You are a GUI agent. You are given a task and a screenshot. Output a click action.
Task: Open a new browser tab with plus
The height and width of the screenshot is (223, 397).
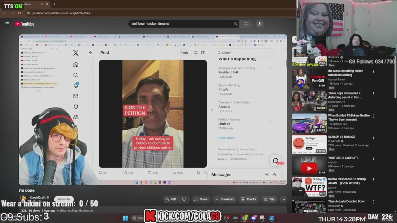pyautogui.click(x=54, y=4)
